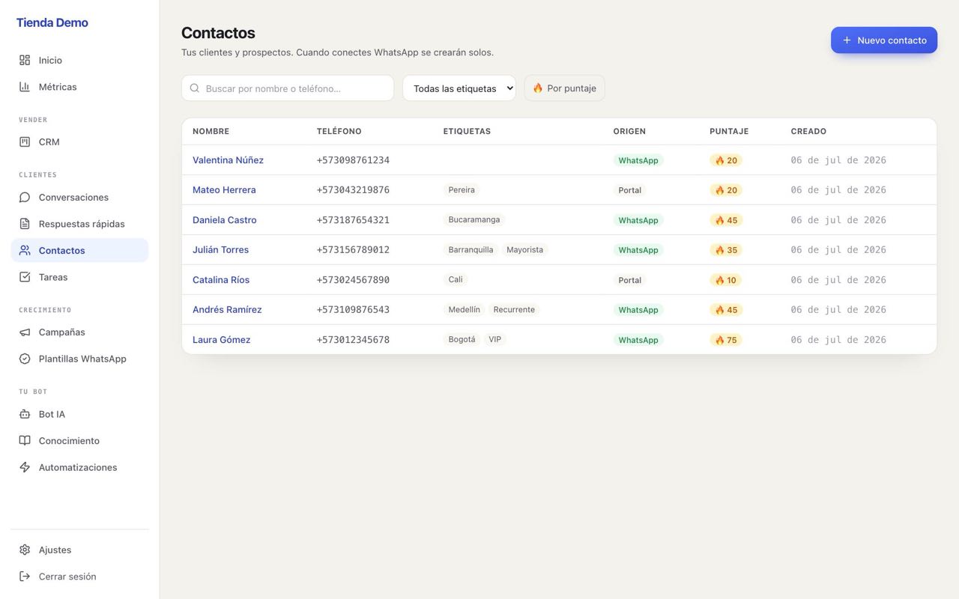The height and width of the screenshot is (599, 959).
Task: Click the Bot IA robot icon
Action: click(x=25, y=414)
